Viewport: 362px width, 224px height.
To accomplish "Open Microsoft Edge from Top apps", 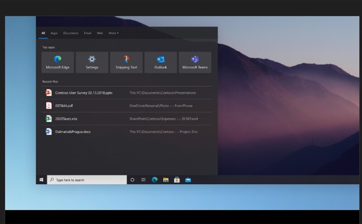I will click(x=57, y=62).
